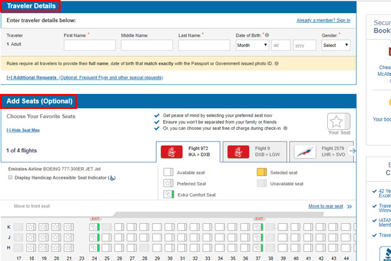Click 'Emirates Airline BOEING 777-300ER JET Jet' text
The width and height of the screenshot is (391, 261).
pos(54,169)
